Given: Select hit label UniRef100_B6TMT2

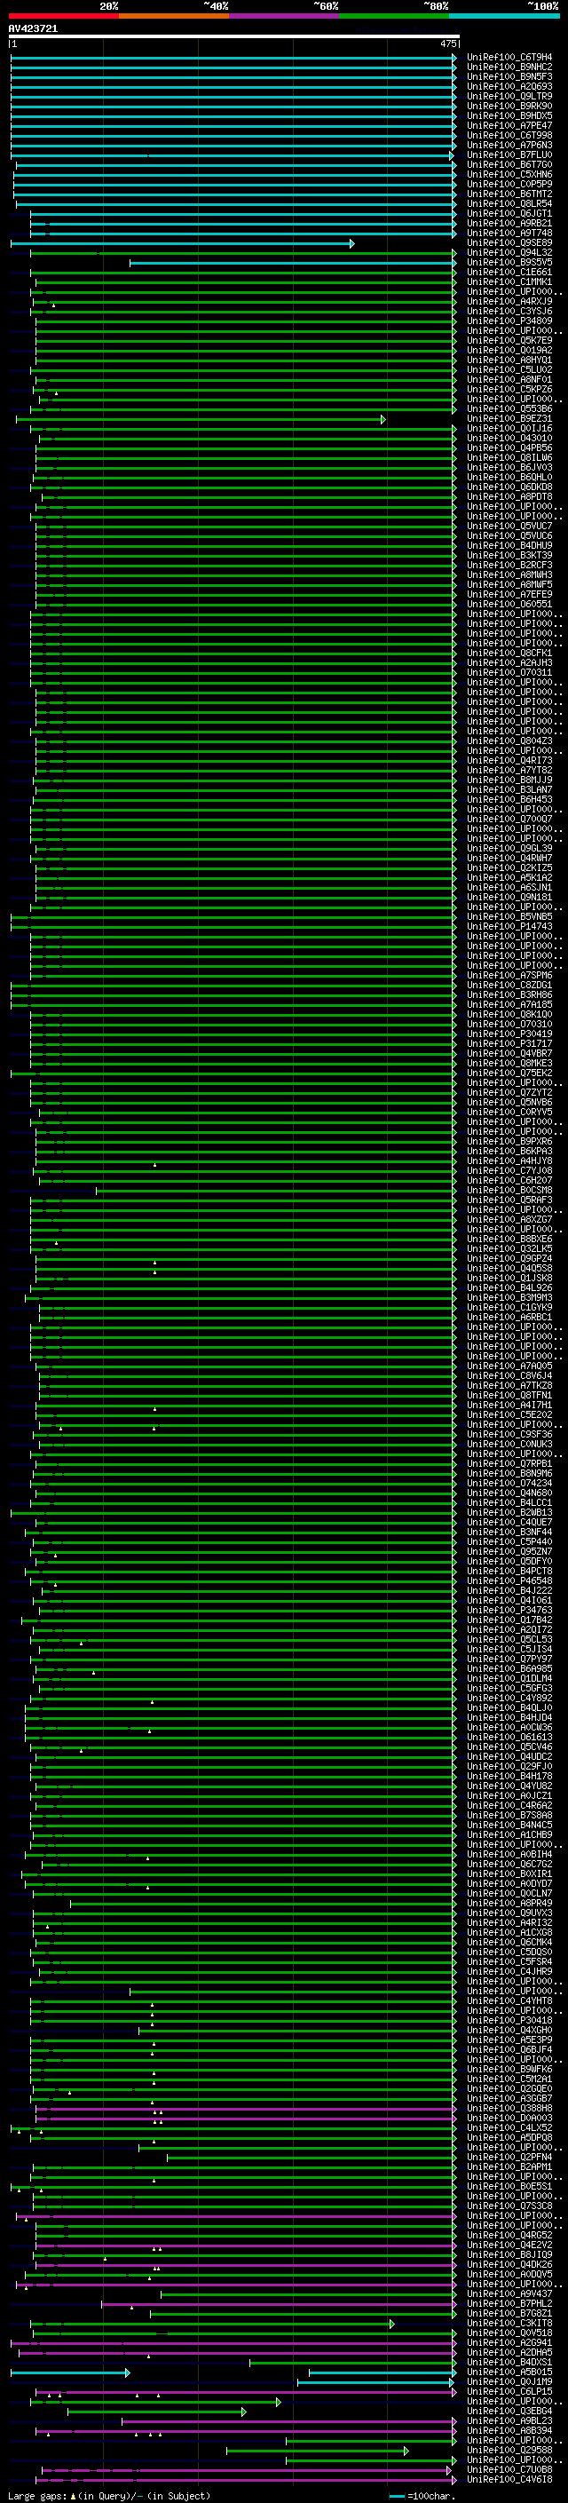Looking at the screenshot, I should [x=509, y=194].
